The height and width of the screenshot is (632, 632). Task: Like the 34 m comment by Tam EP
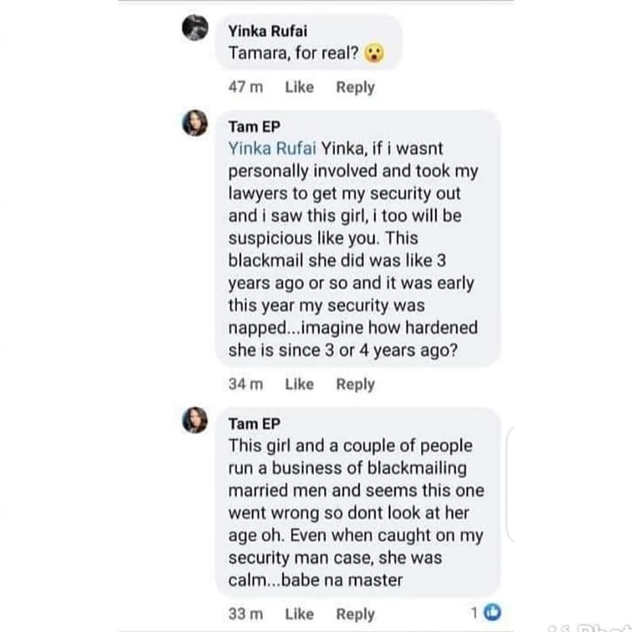click(x=299, y=384)
